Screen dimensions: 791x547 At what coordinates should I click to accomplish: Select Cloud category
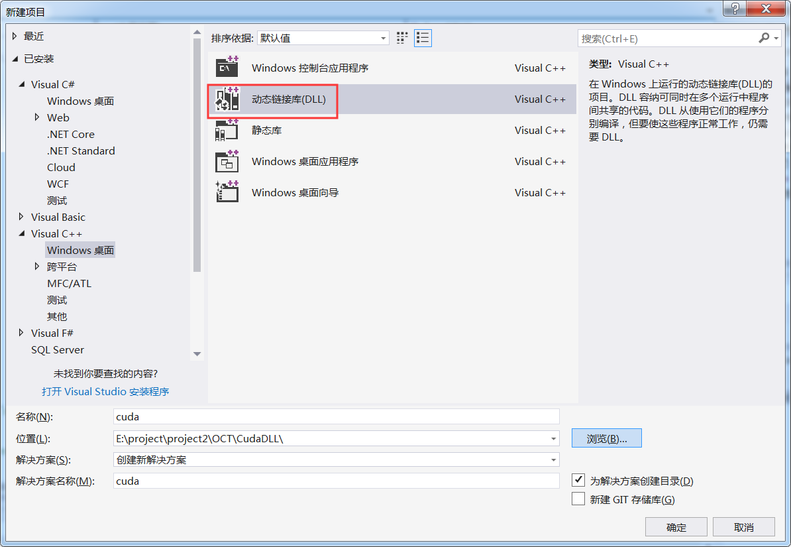pos(61,168)
